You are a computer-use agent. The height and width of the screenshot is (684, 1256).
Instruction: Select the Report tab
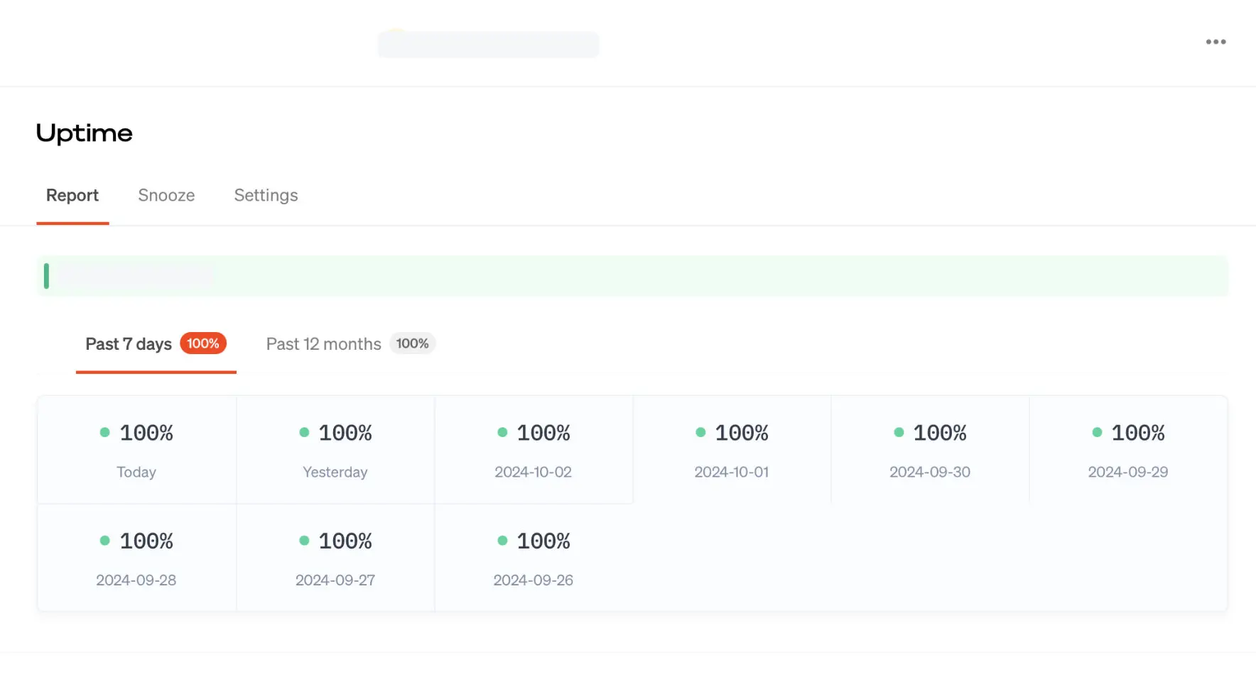click(72, 195)
